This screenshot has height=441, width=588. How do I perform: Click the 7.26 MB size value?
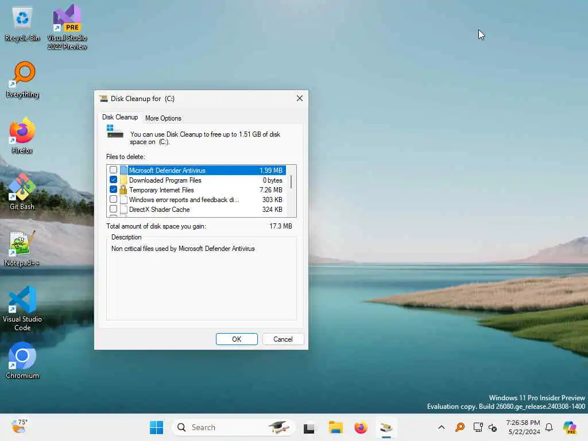tap(271, 189)
